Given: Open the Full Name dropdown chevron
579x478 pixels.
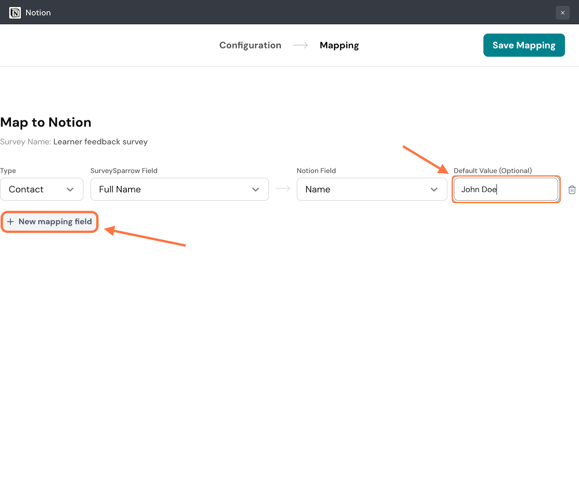Looking at the screenshot, I should pyautogui.click(x=255, y=189).
